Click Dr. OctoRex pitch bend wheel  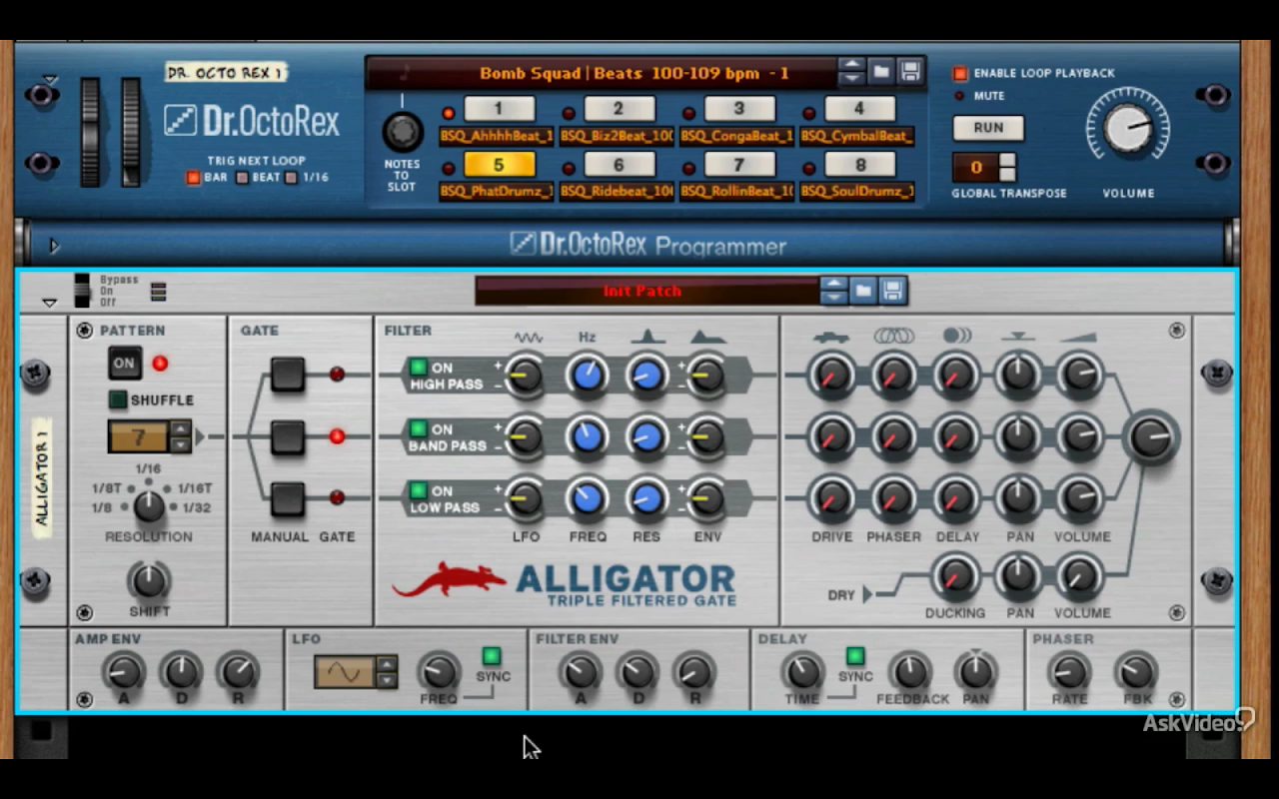91,132
